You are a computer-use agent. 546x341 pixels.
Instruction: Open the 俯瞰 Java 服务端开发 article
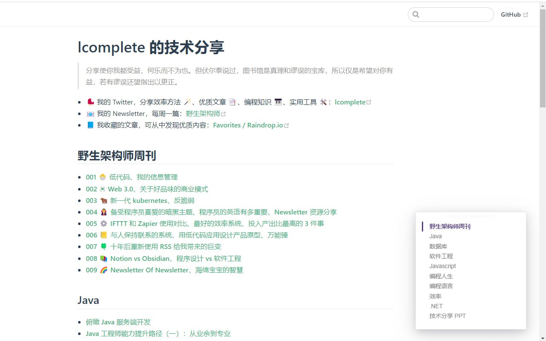(x=118, y=322)
